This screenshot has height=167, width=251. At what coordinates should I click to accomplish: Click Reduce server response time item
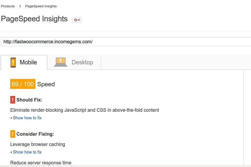pyautogui.click(x=41, y=163)
